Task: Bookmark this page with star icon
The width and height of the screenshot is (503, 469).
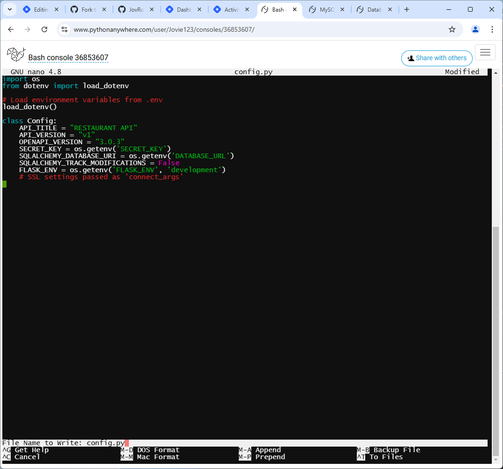Action: (452, 29)
